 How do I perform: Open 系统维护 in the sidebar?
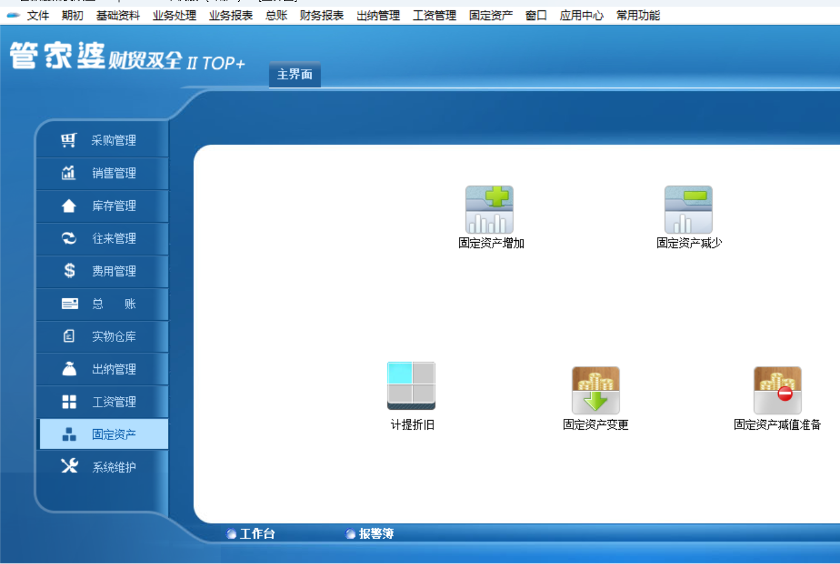click(102, 467)
